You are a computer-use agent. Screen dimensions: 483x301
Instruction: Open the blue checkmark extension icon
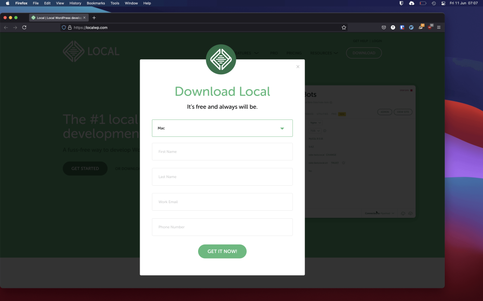click(x=411, y=27)
